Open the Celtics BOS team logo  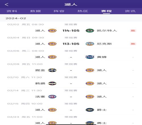[90, 30]
